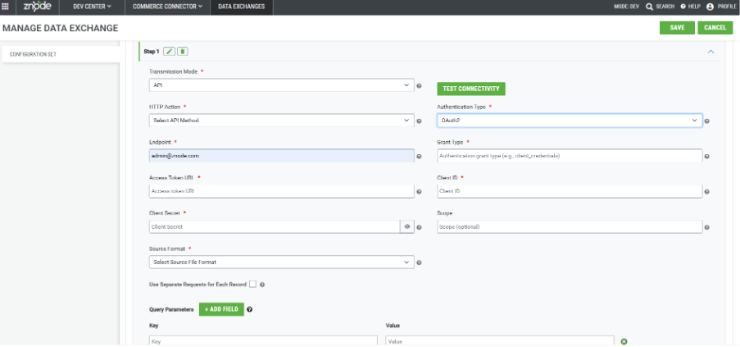Remove query parameter row with green X
Image resolution: width=740 pixels, height=347 pixels.
(624, 341)
